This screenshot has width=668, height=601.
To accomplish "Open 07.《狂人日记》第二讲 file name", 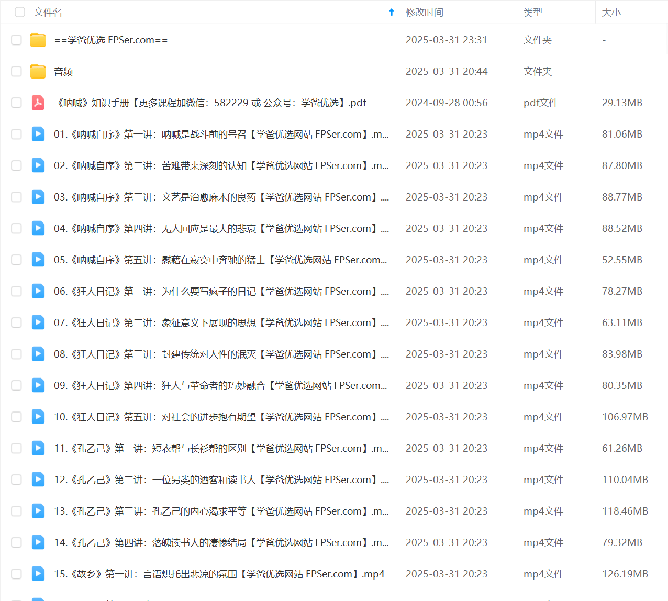I will pyautogui.click(x=221, y=322).
